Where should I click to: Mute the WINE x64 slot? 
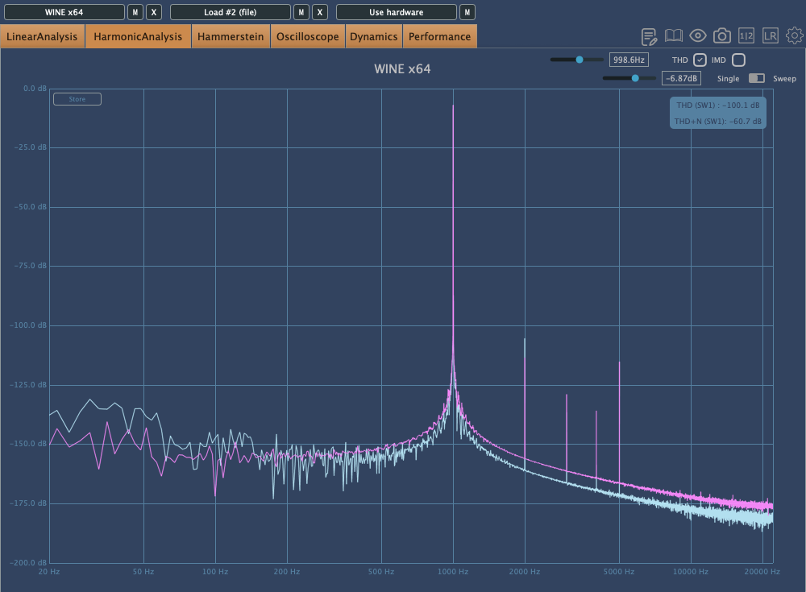click(x=135, y=12)
